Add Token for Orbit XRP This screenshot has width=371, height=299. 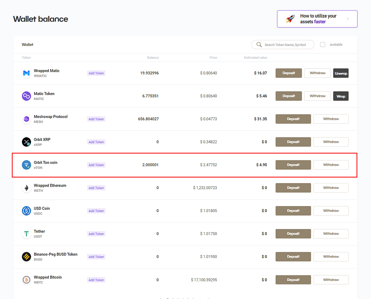tap(96, 142)
